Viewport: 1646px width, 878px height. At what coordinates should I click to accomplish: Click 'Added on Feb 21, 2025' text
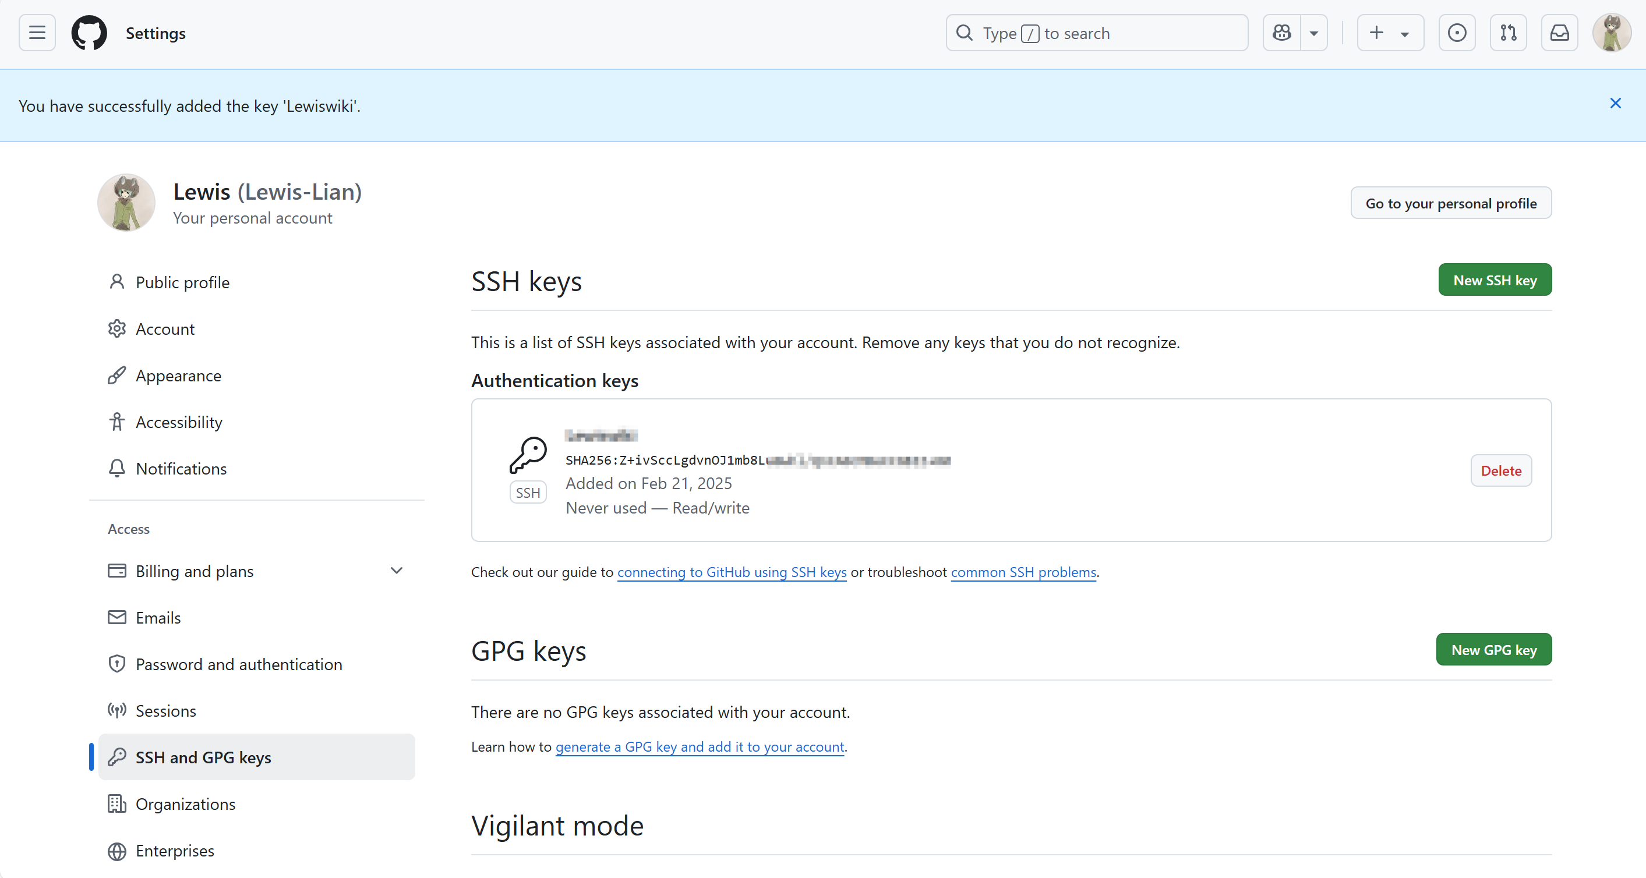649,483
